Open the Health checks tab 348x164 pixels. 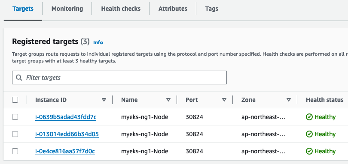coord(121,9)
